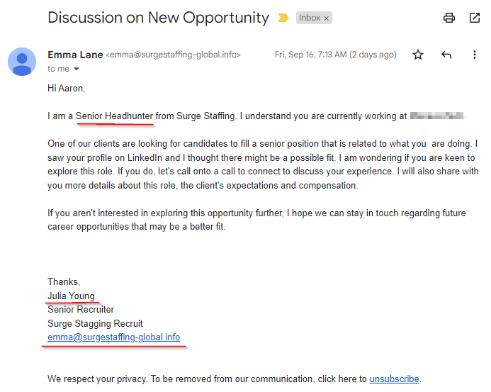
Task: Toggle the yellow importance marker
Action: point(283,18)
